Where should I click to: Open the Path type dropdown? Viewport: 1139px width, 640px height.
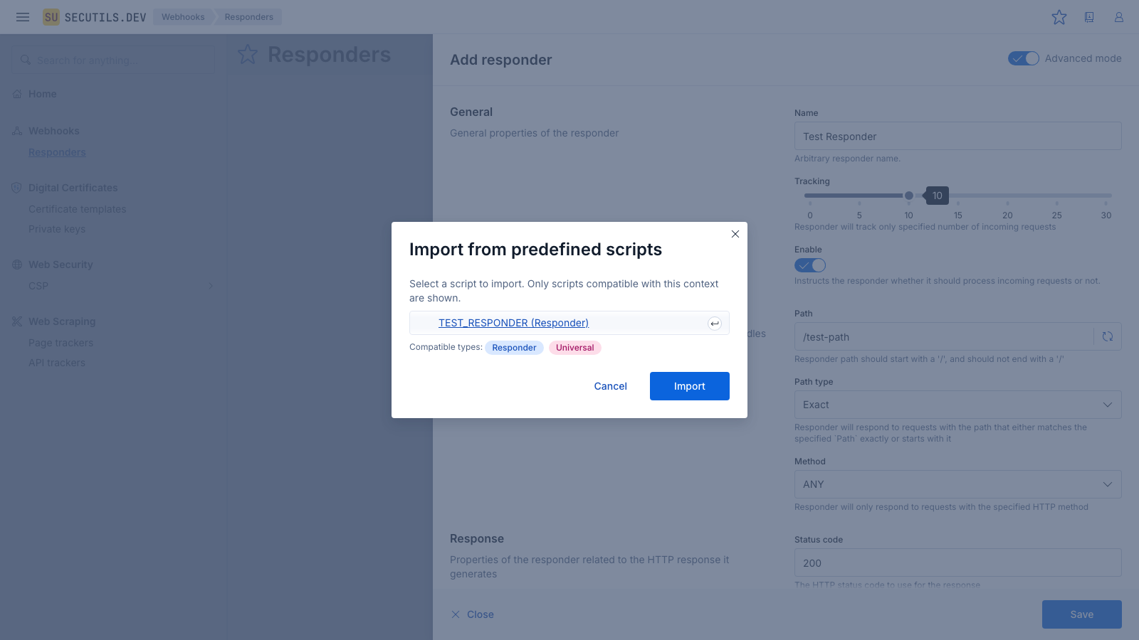pos(957,405)
